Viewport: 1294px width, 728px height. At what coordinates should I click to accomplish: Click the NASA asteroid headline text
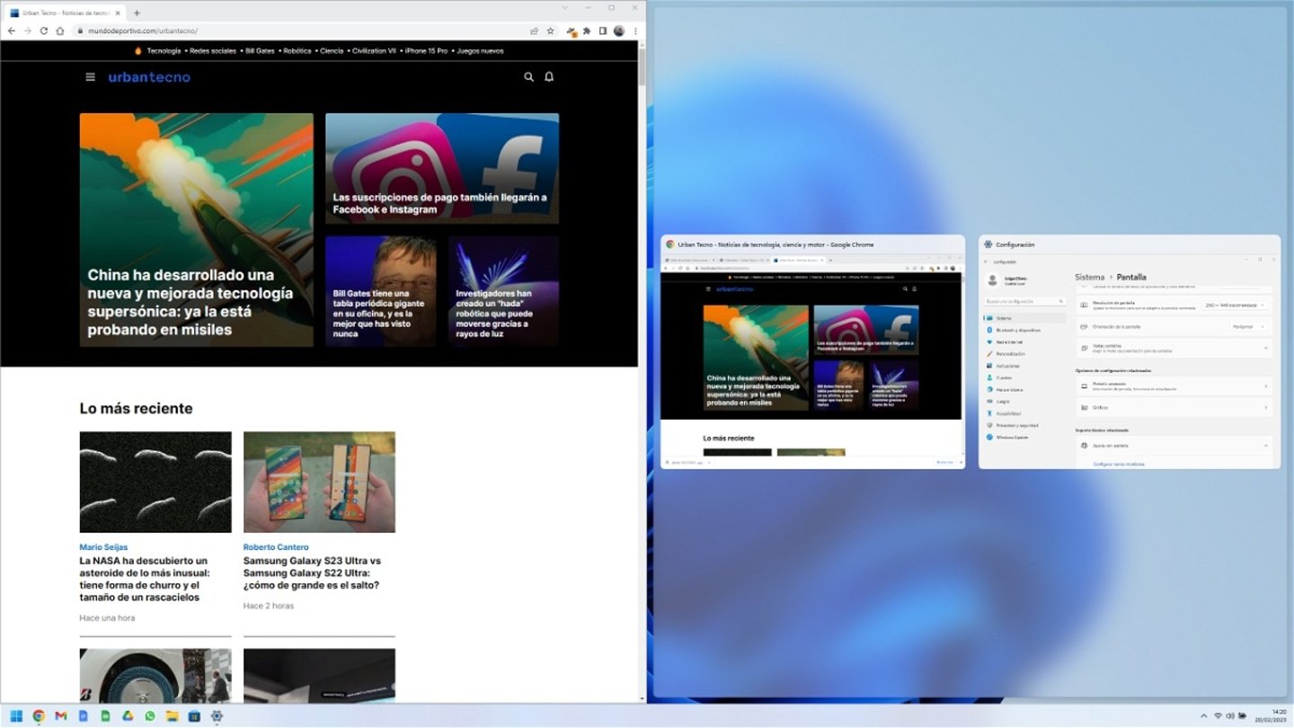(145, 579)
